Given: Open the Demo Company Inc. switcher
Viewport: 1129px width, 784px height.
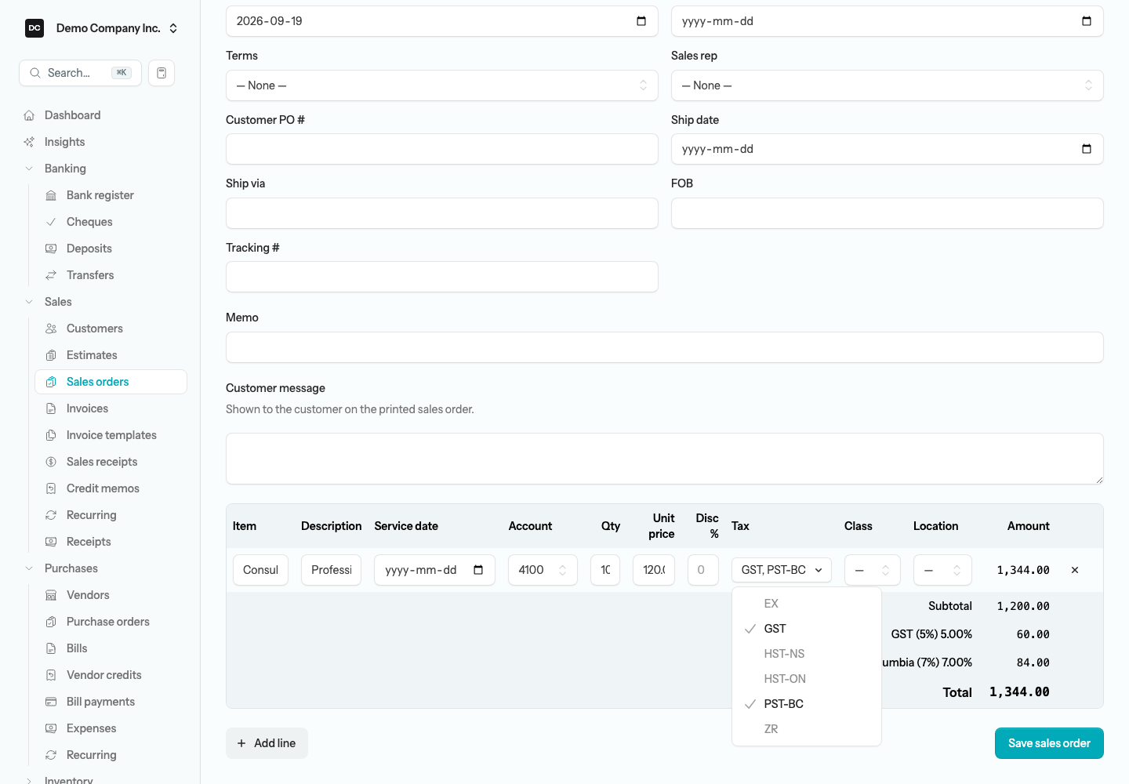Looking at the screenshot, I should click(x=101, y=28).
